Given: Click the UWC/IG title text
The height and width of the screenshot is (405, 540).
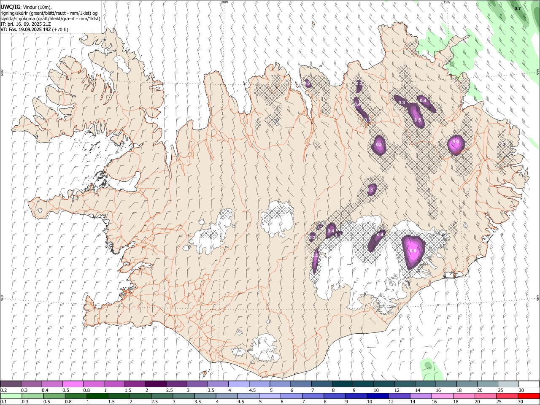Looking at the screenshot, I should [x=10, y=7].
